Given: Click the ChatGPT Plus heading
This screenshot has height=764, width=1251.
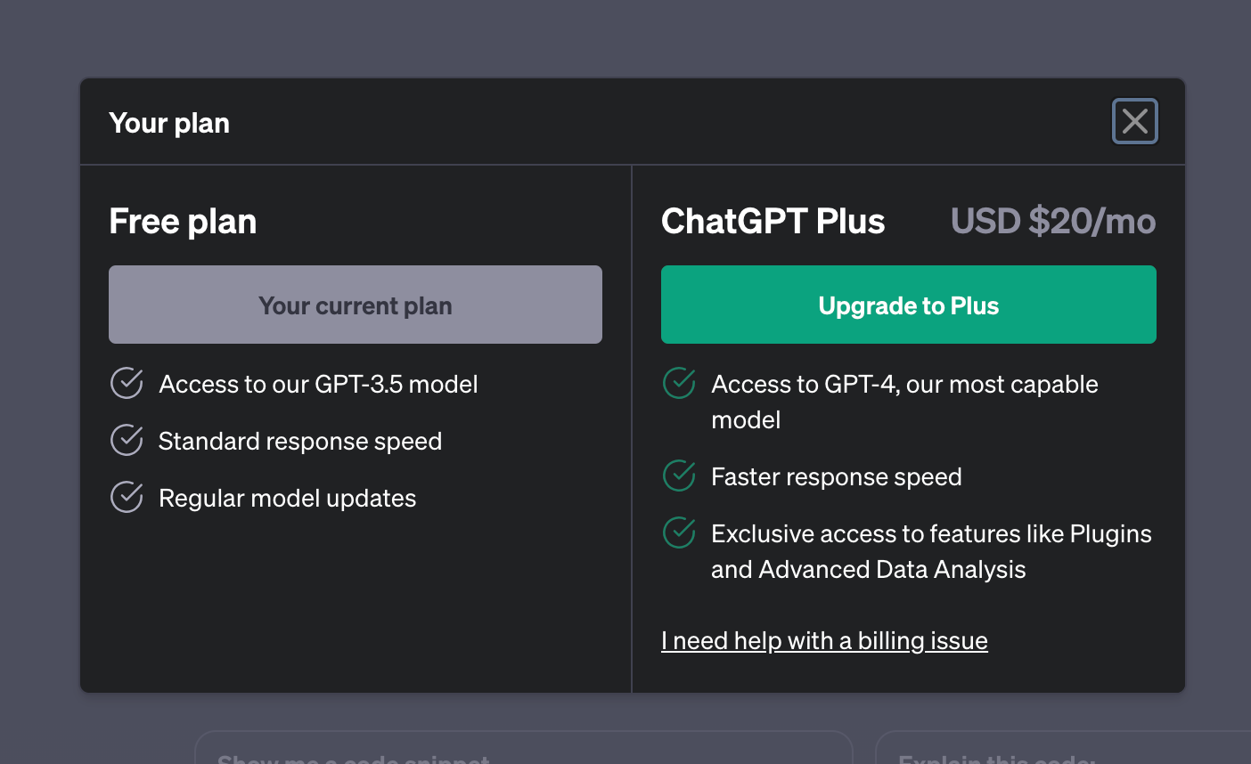Looking at the screenshot, I should tap(773, 221).
